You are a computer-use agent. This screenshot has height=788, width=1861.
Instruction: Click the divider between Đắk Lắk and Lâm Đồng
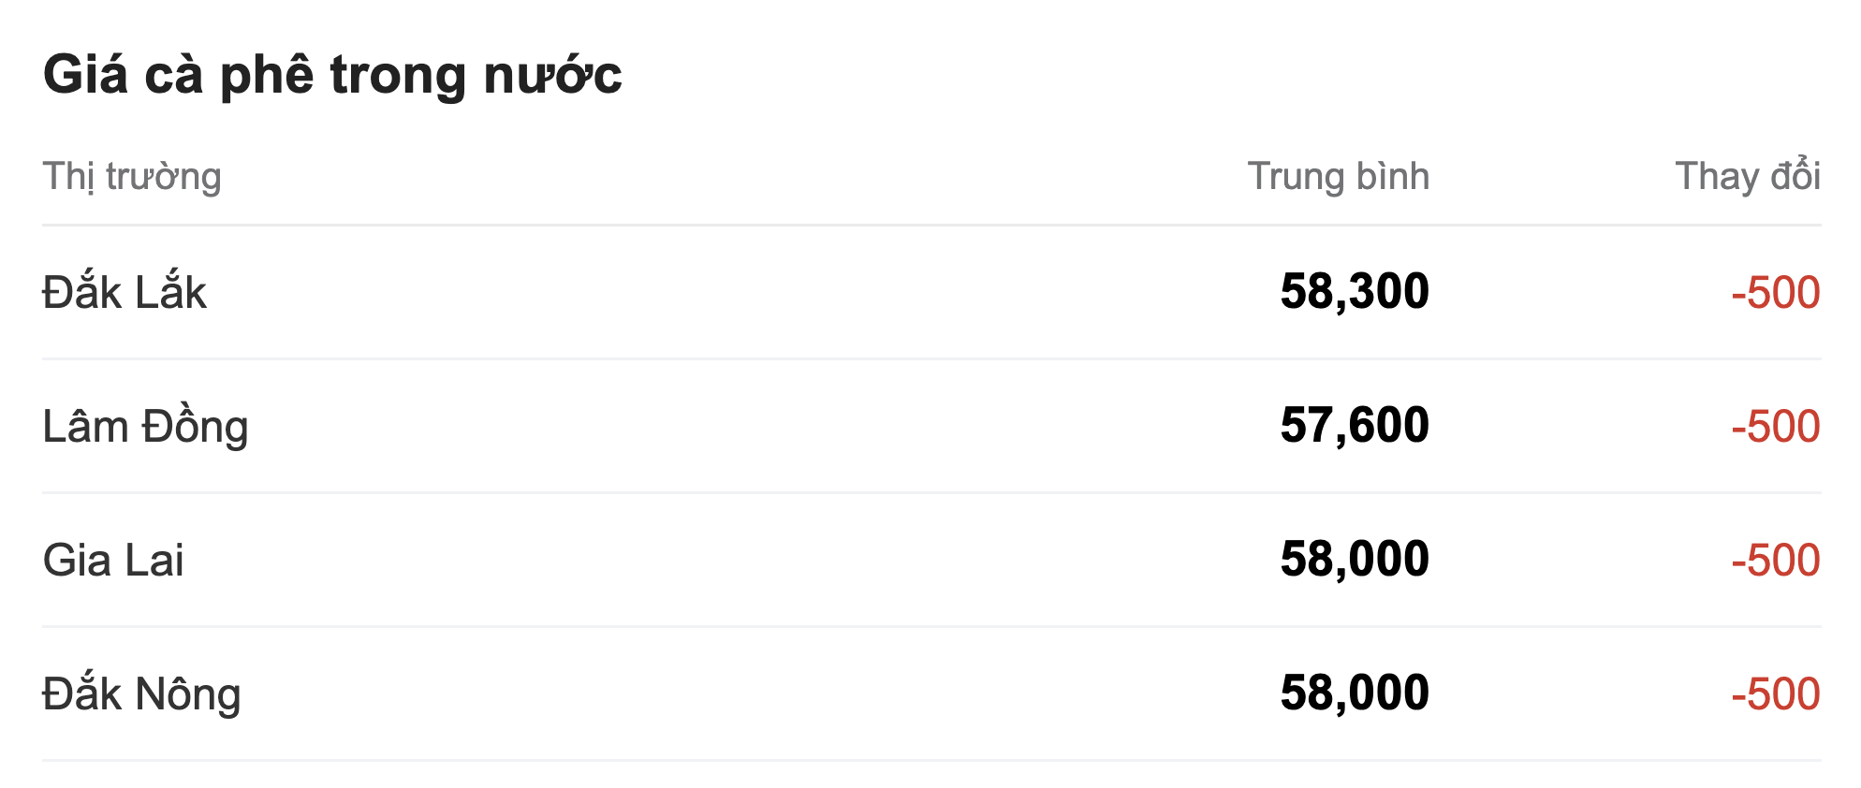[x=930, y=358]
